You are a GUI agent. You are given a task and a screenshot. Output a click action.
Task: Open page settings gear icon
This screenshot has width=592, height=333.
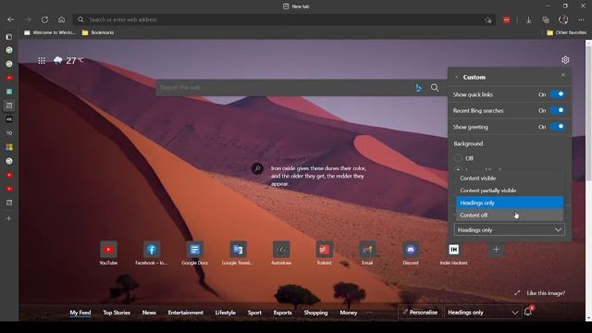point(565,59)
